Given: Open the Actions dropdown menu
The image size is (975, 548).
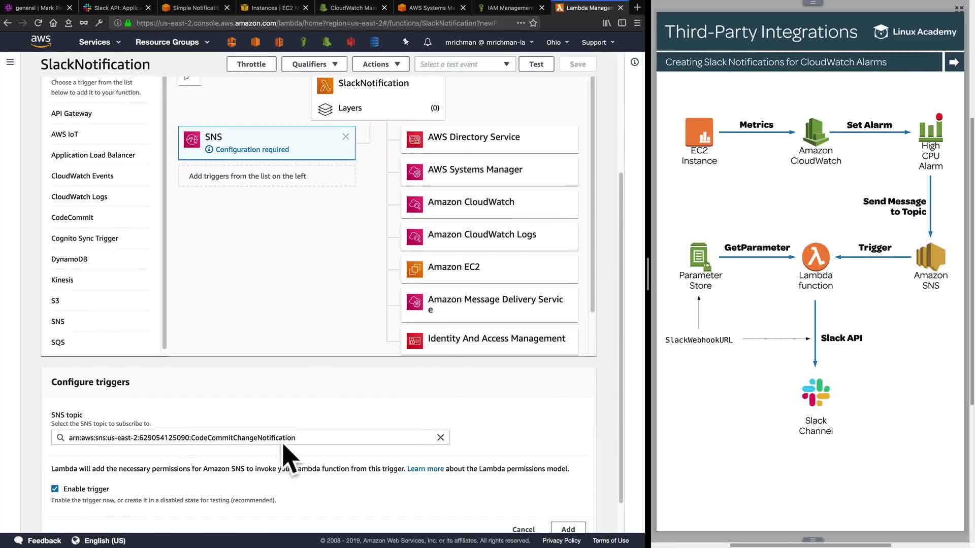Looking at the screenshot, I should (x=381, y=64).
